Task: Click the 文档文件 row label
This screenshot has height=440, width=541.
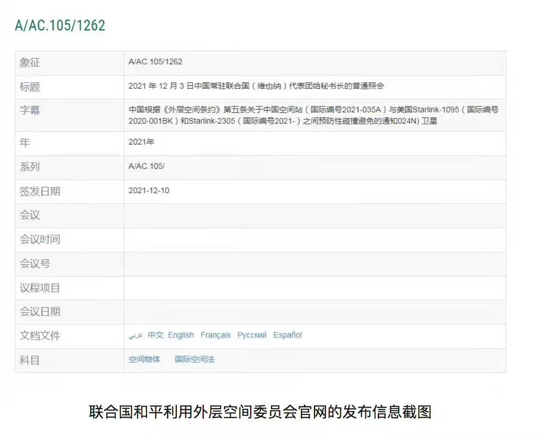Action: click(x=40, y=336)
